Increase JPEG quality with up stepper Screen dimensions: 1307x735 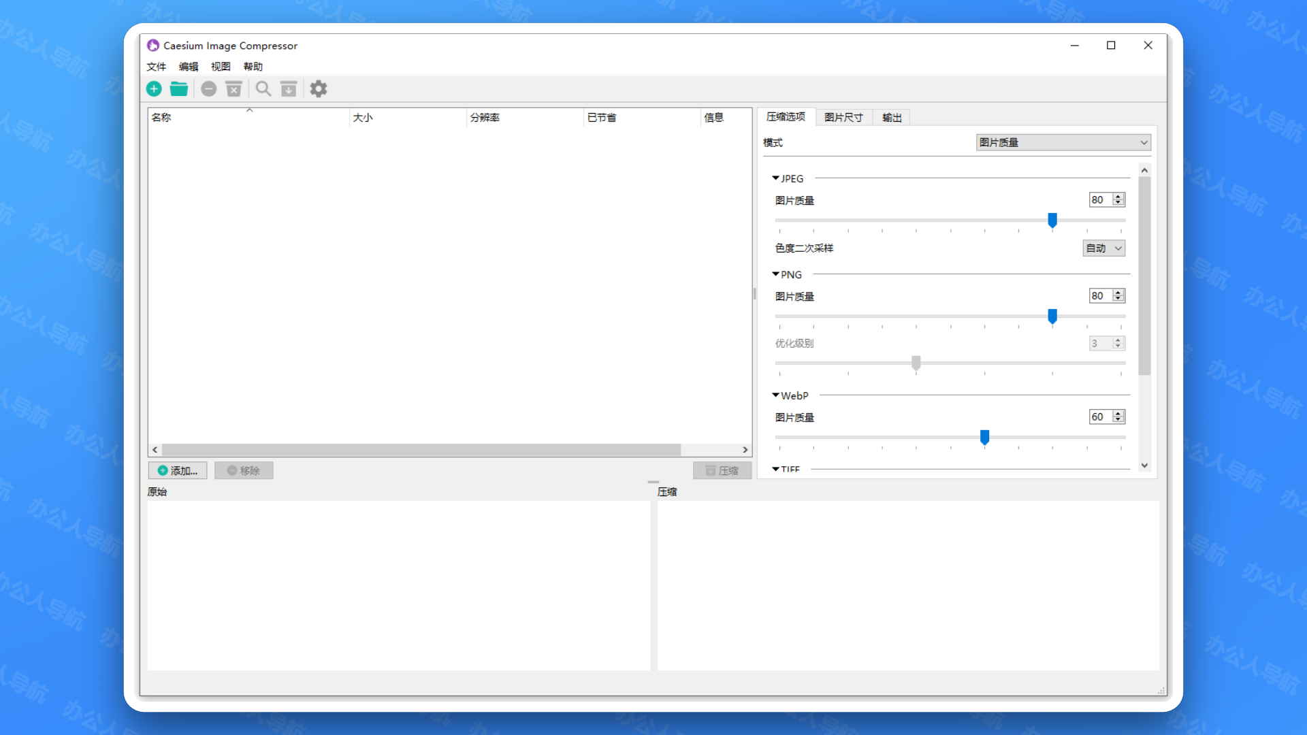click(x=1118, y=197)
